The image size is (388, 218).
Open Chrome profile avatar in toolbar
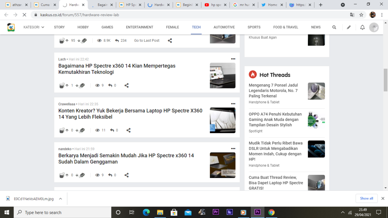(x=373, y=15)
